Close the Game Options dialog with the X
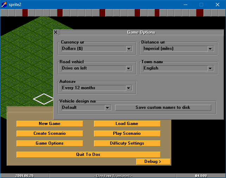Image resolution: width=226 pixels, height=178 pixels. click(x=56, y=32)
